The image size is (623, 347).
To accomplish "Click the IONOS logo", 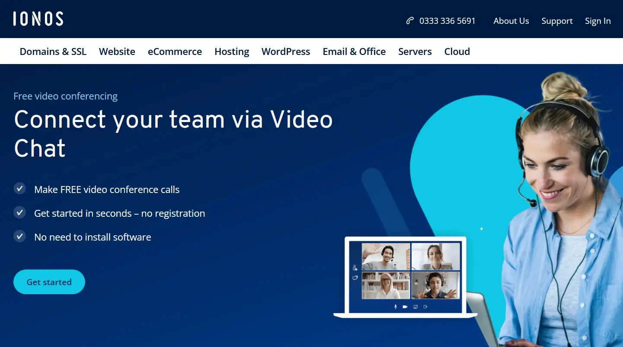I will tap(38, 19).
